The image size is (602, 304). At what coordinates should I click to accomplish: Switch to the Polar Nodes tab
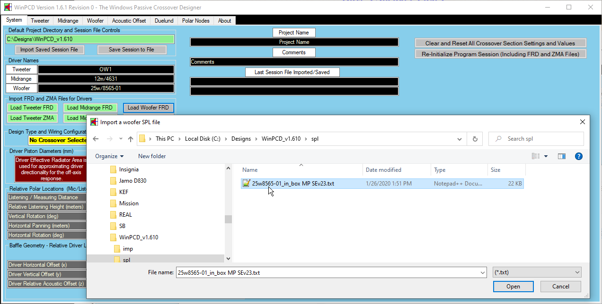[195, 21]
